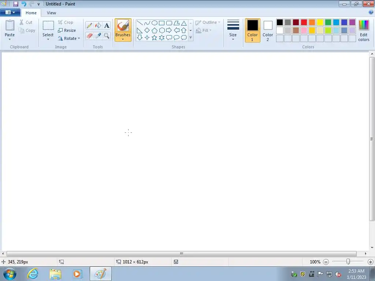This screenshot has height=281, width=375.
Task: Choose the Fill with color bucket tool
Action: pyautogui.click(x=98, y=25)
